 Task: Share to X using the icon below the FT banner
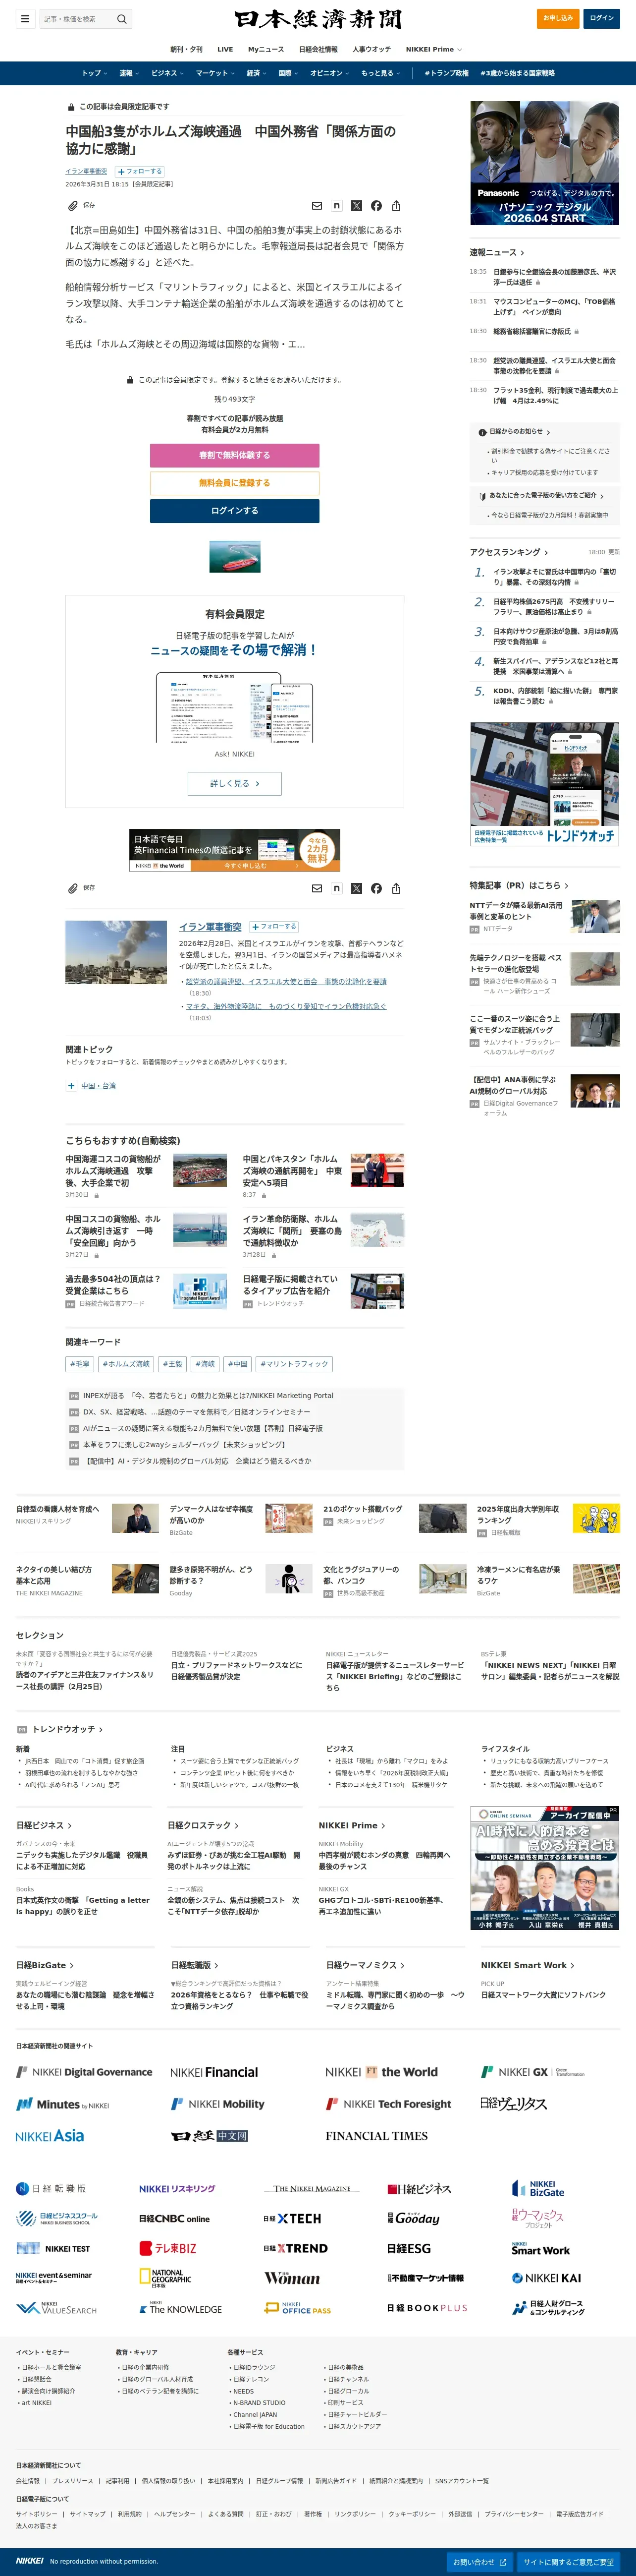point(357,888)
